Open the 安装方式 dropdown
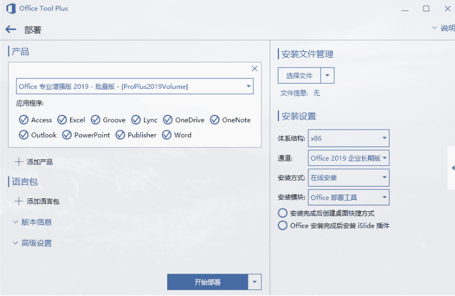This screenshot has width=455, height=296. (x=348, y=178)
